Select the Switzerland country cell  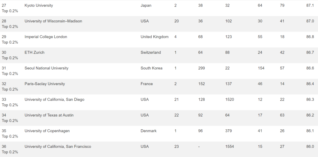pyautogui.click(x=151, y=52)
